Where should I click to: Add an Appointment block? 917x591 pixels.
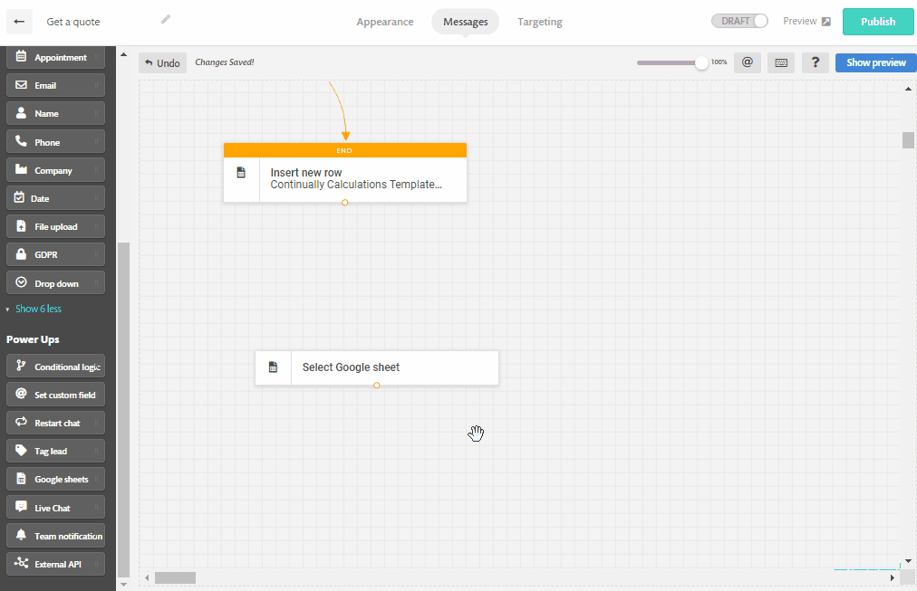[x=55, y=57]
